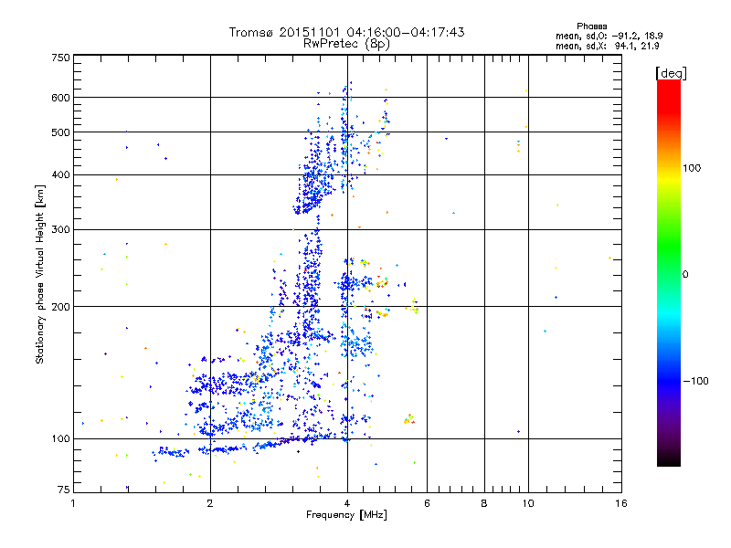Screen dimensions: 731x548
Task: Click the colorbar phase color scale
Action: point(669,272)
